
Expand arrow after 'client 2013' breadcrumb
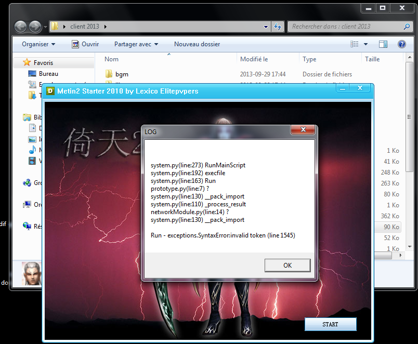tap(106, 27)
